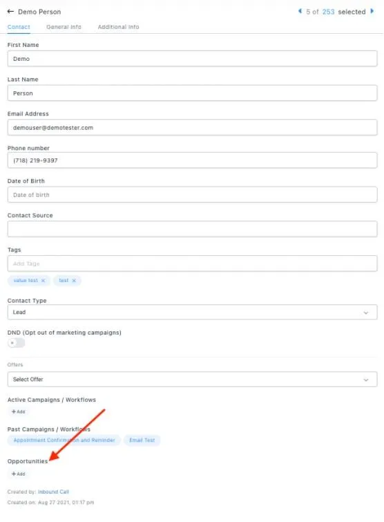Click the Email Test past campaign chip
Image resolution: width=384 pixels, height=522 pixels.
(x=142, y=440)
